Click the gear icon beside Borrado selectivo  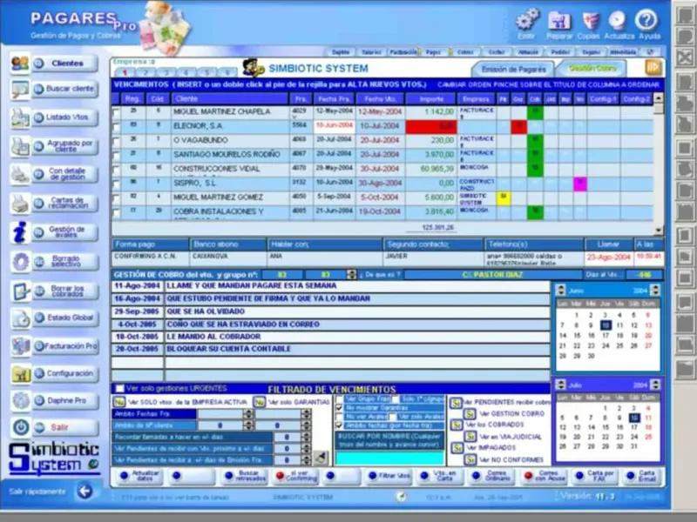tap(20, 262)
